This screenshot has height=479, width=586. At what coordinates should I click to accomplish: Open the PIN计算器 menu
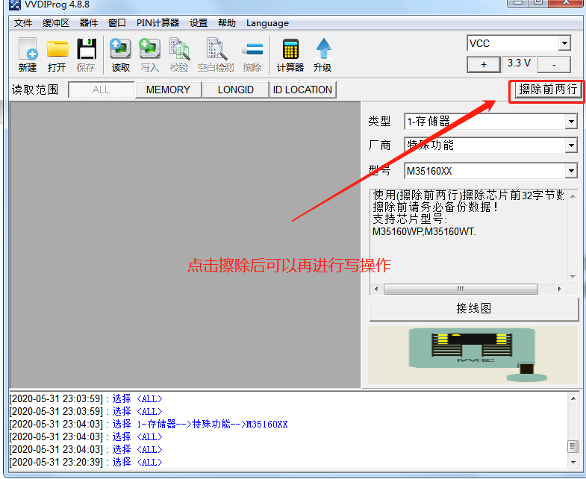pyautogui.click(x=158, y=23)
